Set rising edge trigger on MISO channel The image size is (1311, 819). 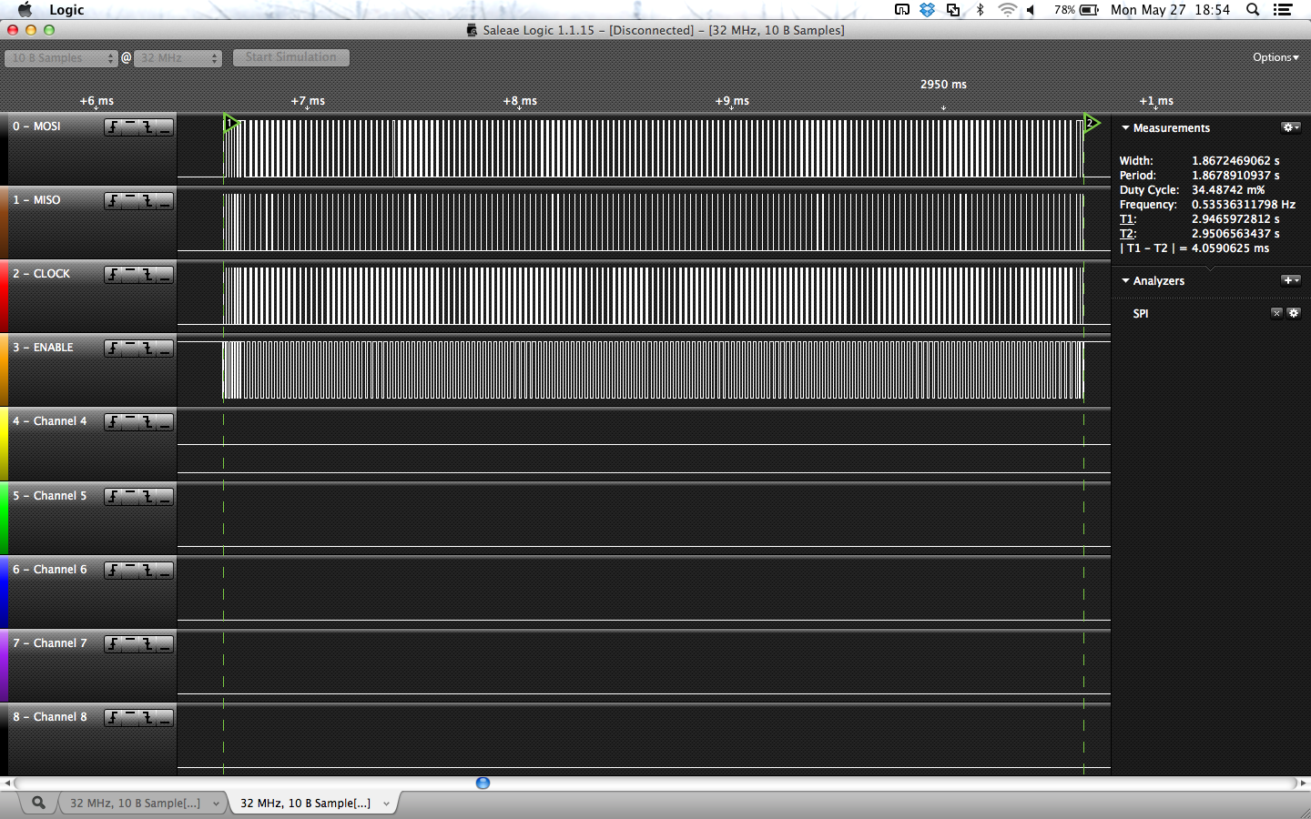pos(113,201)
